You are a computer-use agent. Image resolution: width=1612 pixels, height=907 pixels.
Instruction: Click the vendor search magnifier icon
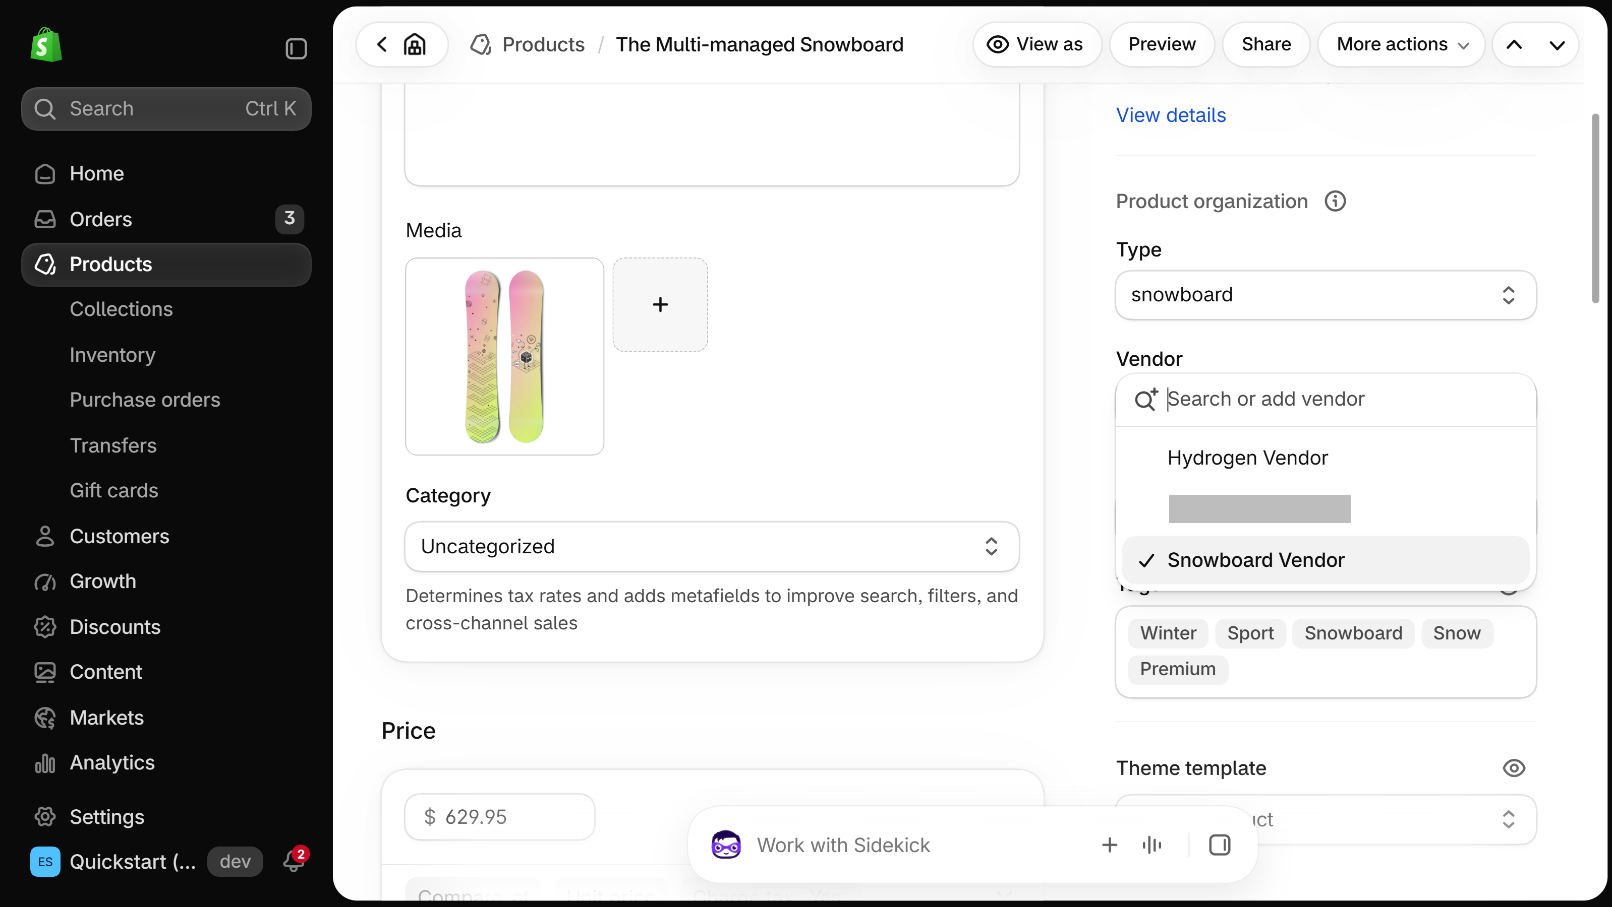tap(1146, 400)
